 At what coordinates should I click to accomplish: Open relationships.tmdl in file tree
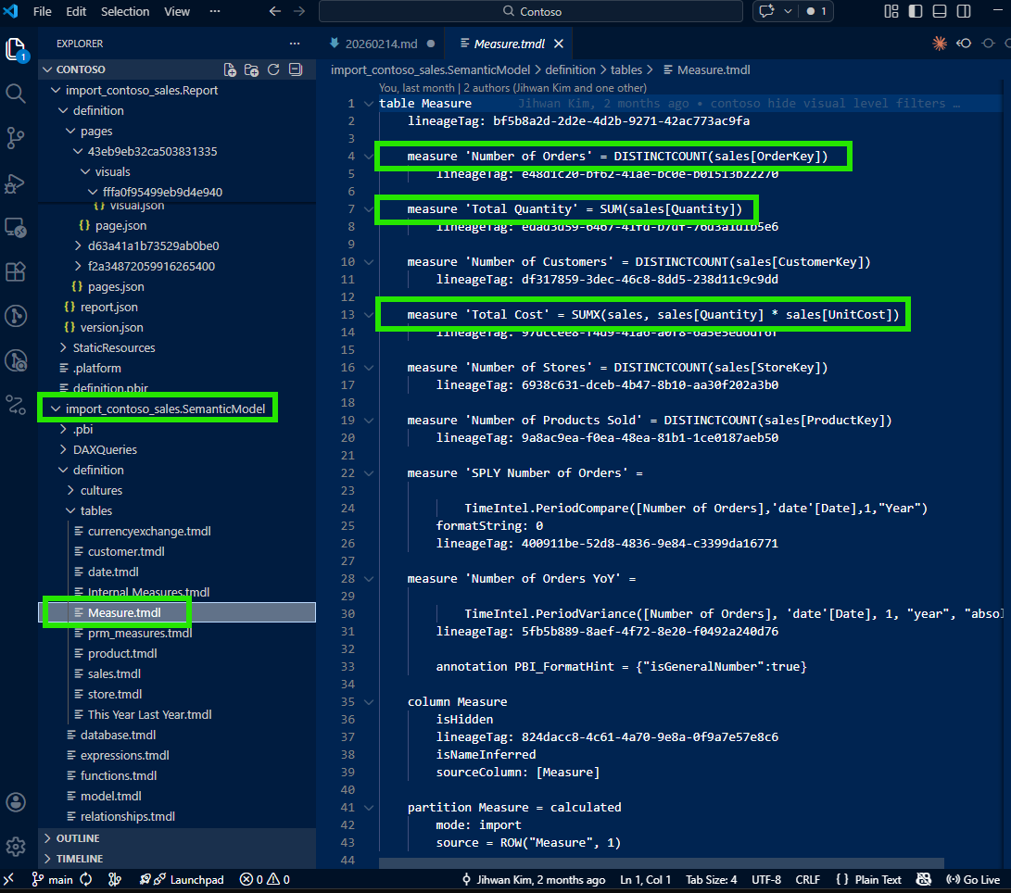coord(128,816)
